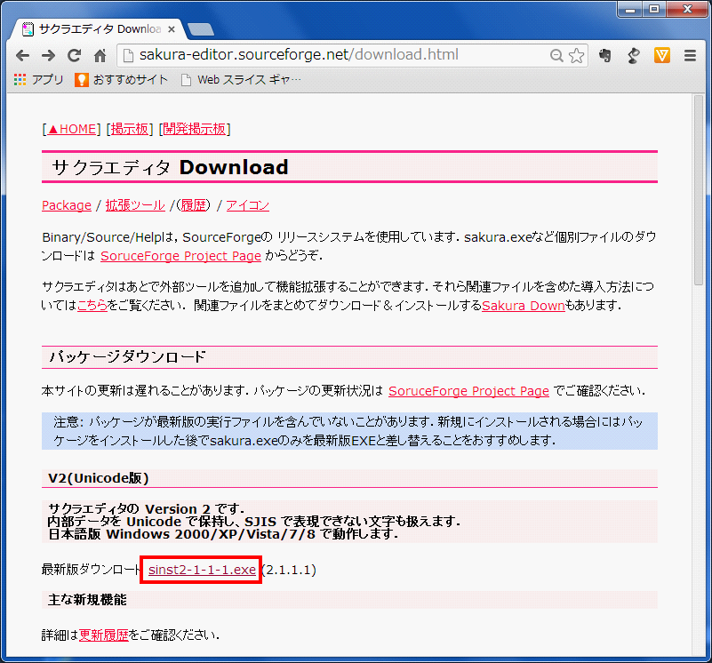The width and height of the screenshot is (712, 663).
Task: Open first SoruceForge Project Page link
Action: [x=180, y=256]
